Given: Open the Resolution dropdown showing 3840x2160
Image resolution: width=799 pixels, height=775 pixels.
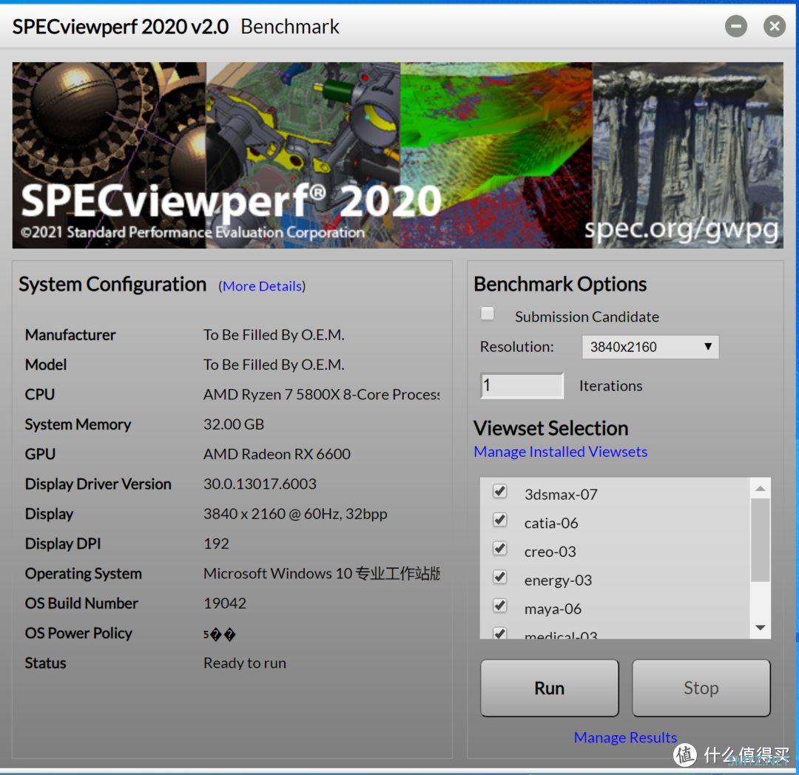Looking at the screenshot, I should click(650, 347).
